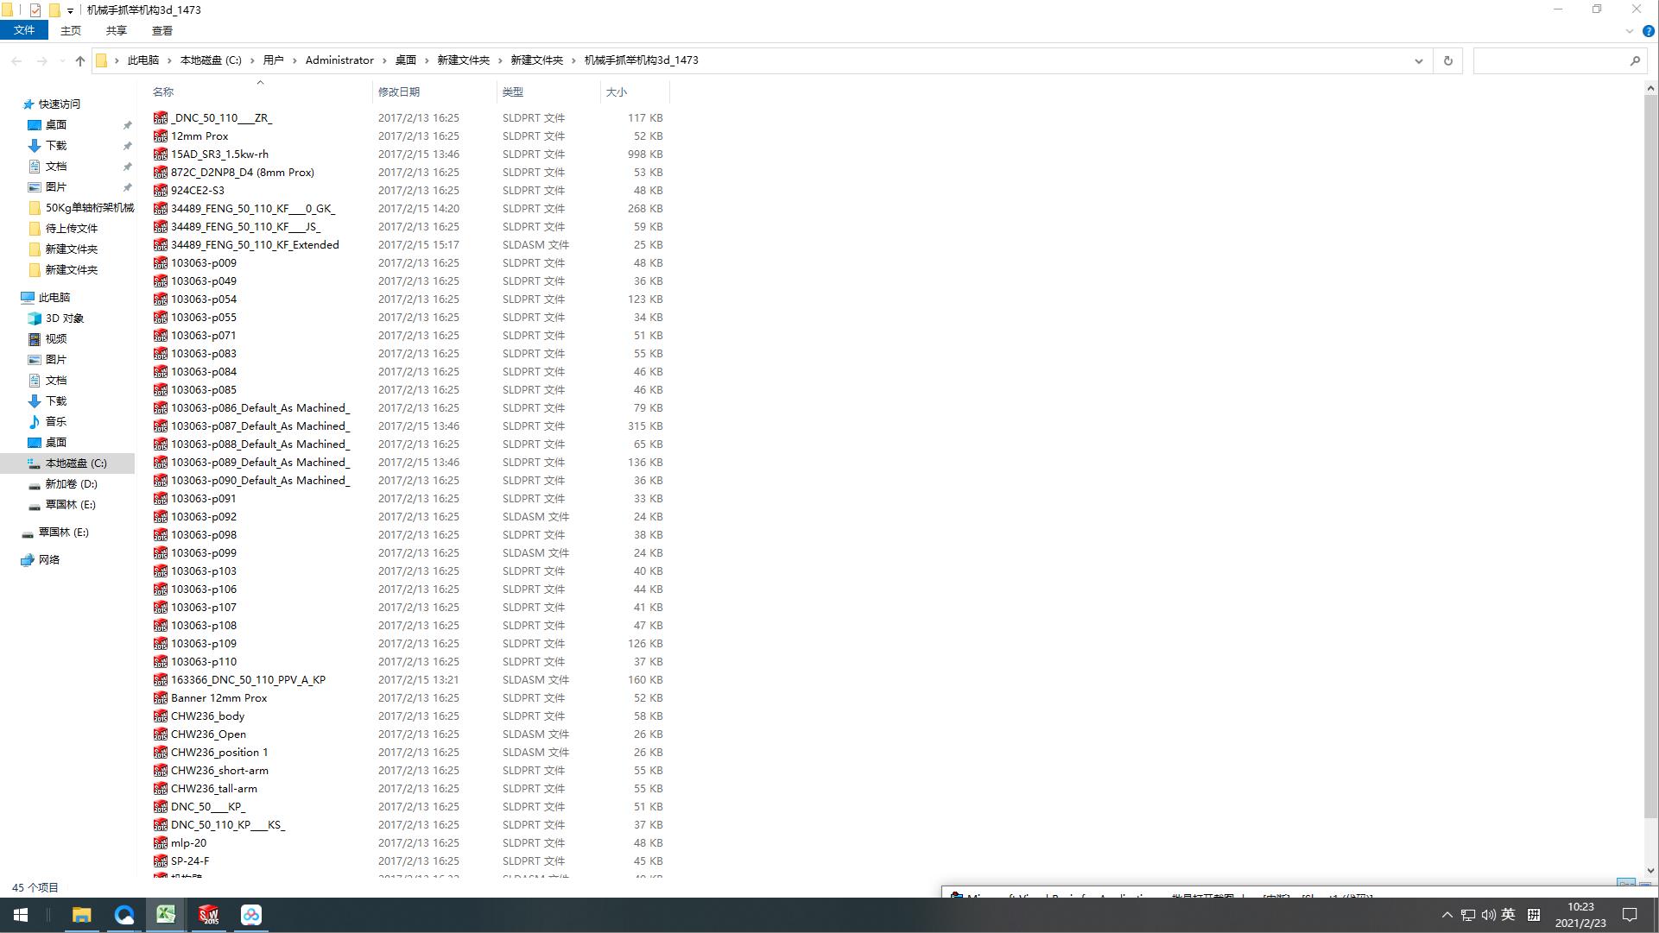Image resolution: width=1659 pixels, height=933 pixels.
Task: Click the Windows Start button
Action: (21, 915)
